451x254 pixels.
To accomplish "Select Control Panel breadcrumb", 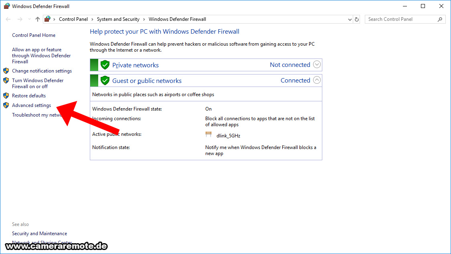I will [x=73, y=19].
